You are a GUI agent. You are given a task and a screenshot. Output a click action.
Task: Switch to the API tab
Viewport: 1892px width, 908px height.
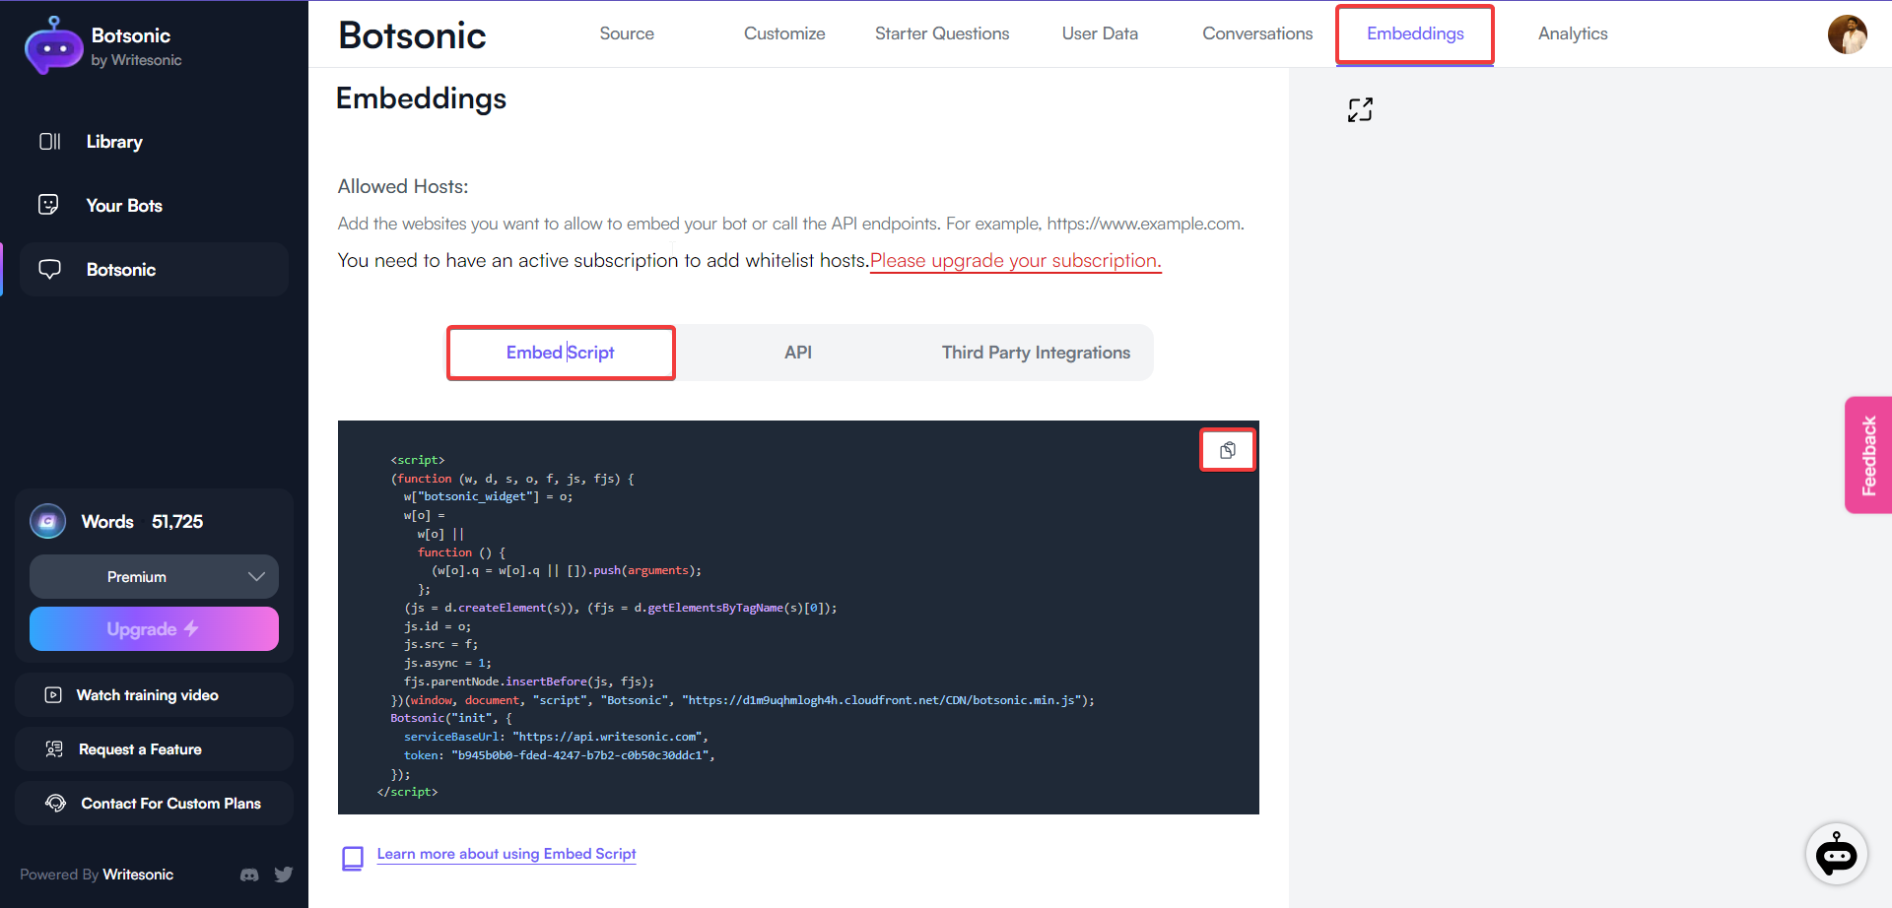pyautogui.click(x=798, y=352)
